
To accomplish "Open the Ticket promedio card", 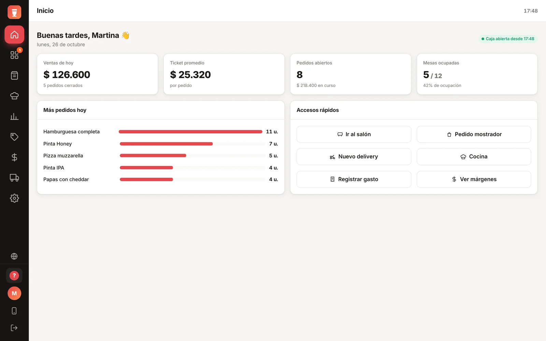I will 224,74.
